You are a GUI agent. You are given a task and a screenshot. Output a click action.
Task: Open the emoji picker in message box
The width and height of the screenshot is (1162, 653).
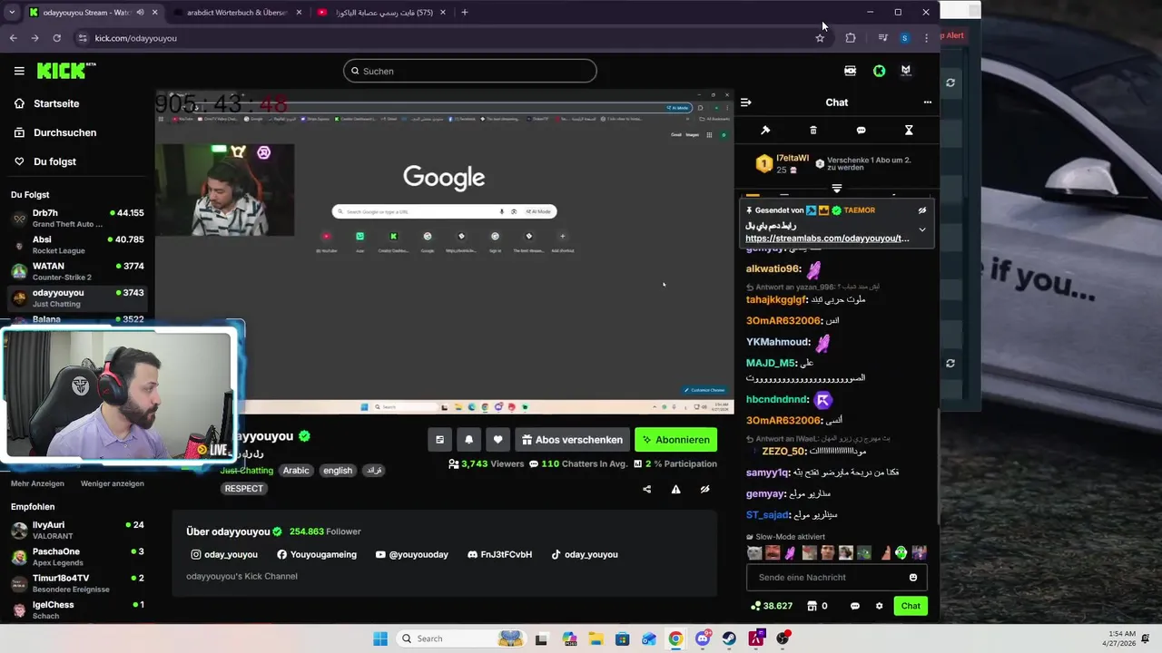click(x=913, y=578)
